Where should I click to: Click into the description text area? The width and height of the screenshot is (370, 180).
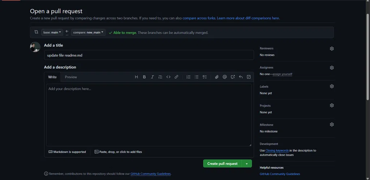tap(149, 115)
